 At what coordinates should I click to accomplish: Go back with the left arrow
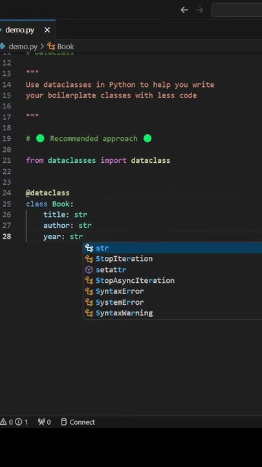pyautogui.click(x=184, y=10)
